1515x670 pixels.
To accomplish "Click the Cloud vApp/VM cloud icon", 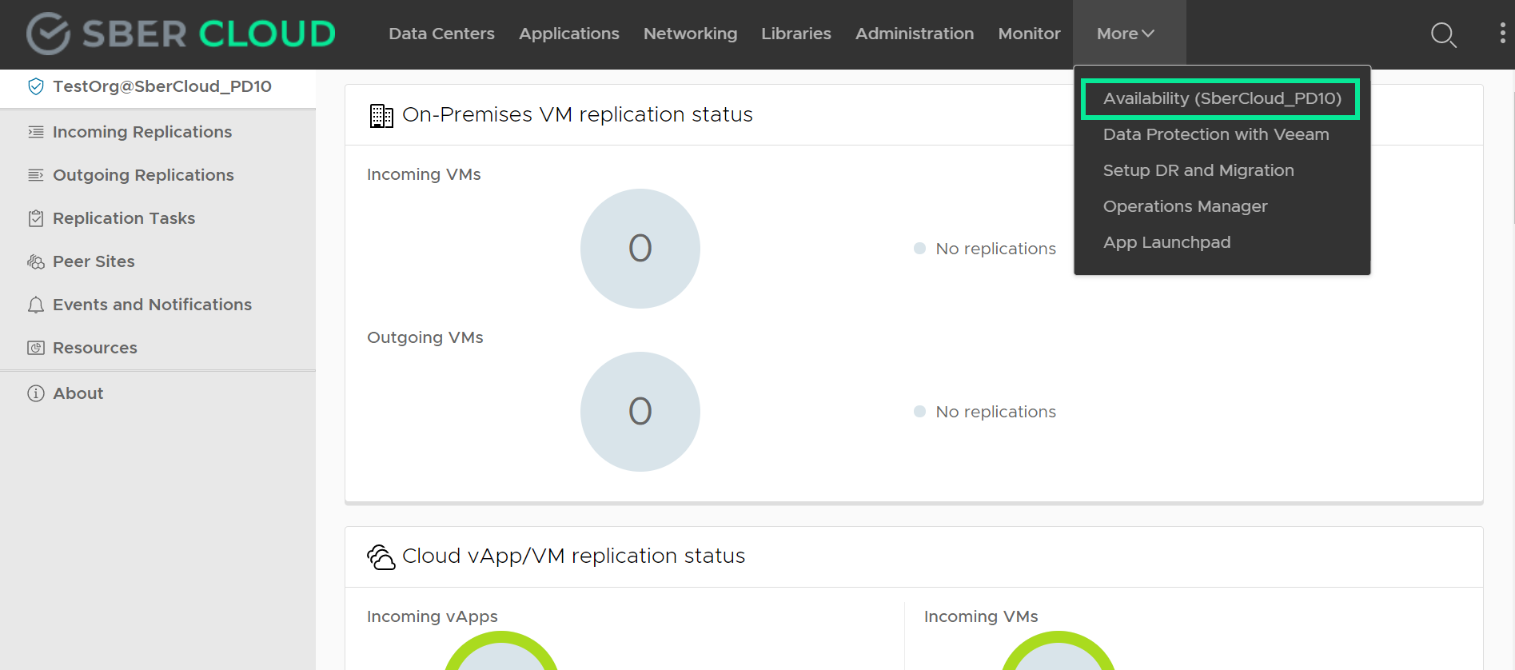I will click(381, 557).
